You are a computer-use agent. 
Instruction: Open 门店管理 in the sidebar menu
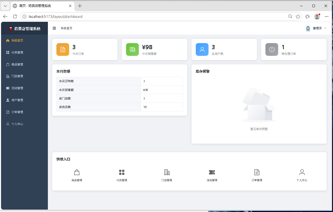click(x=24, y=76)
